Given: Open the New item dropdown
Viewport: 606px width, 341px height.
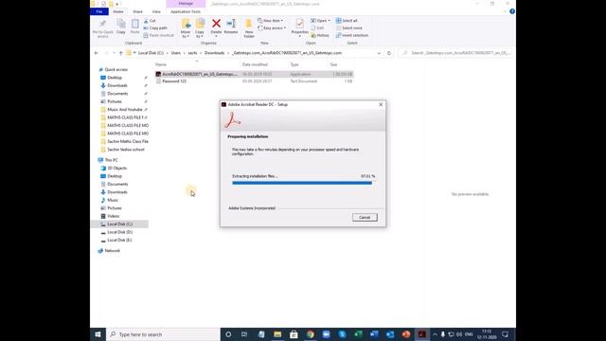Looking at the screenshot, I should [271, 21].
